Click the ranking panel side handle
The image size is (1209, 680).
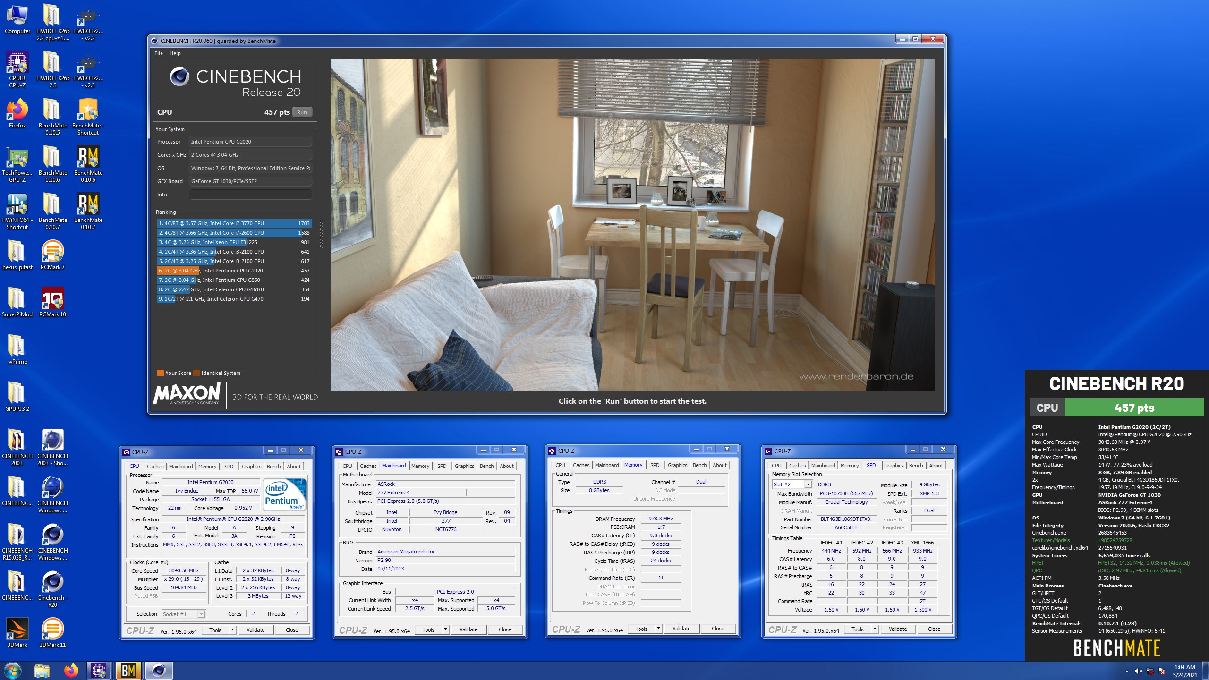point(322,234)
